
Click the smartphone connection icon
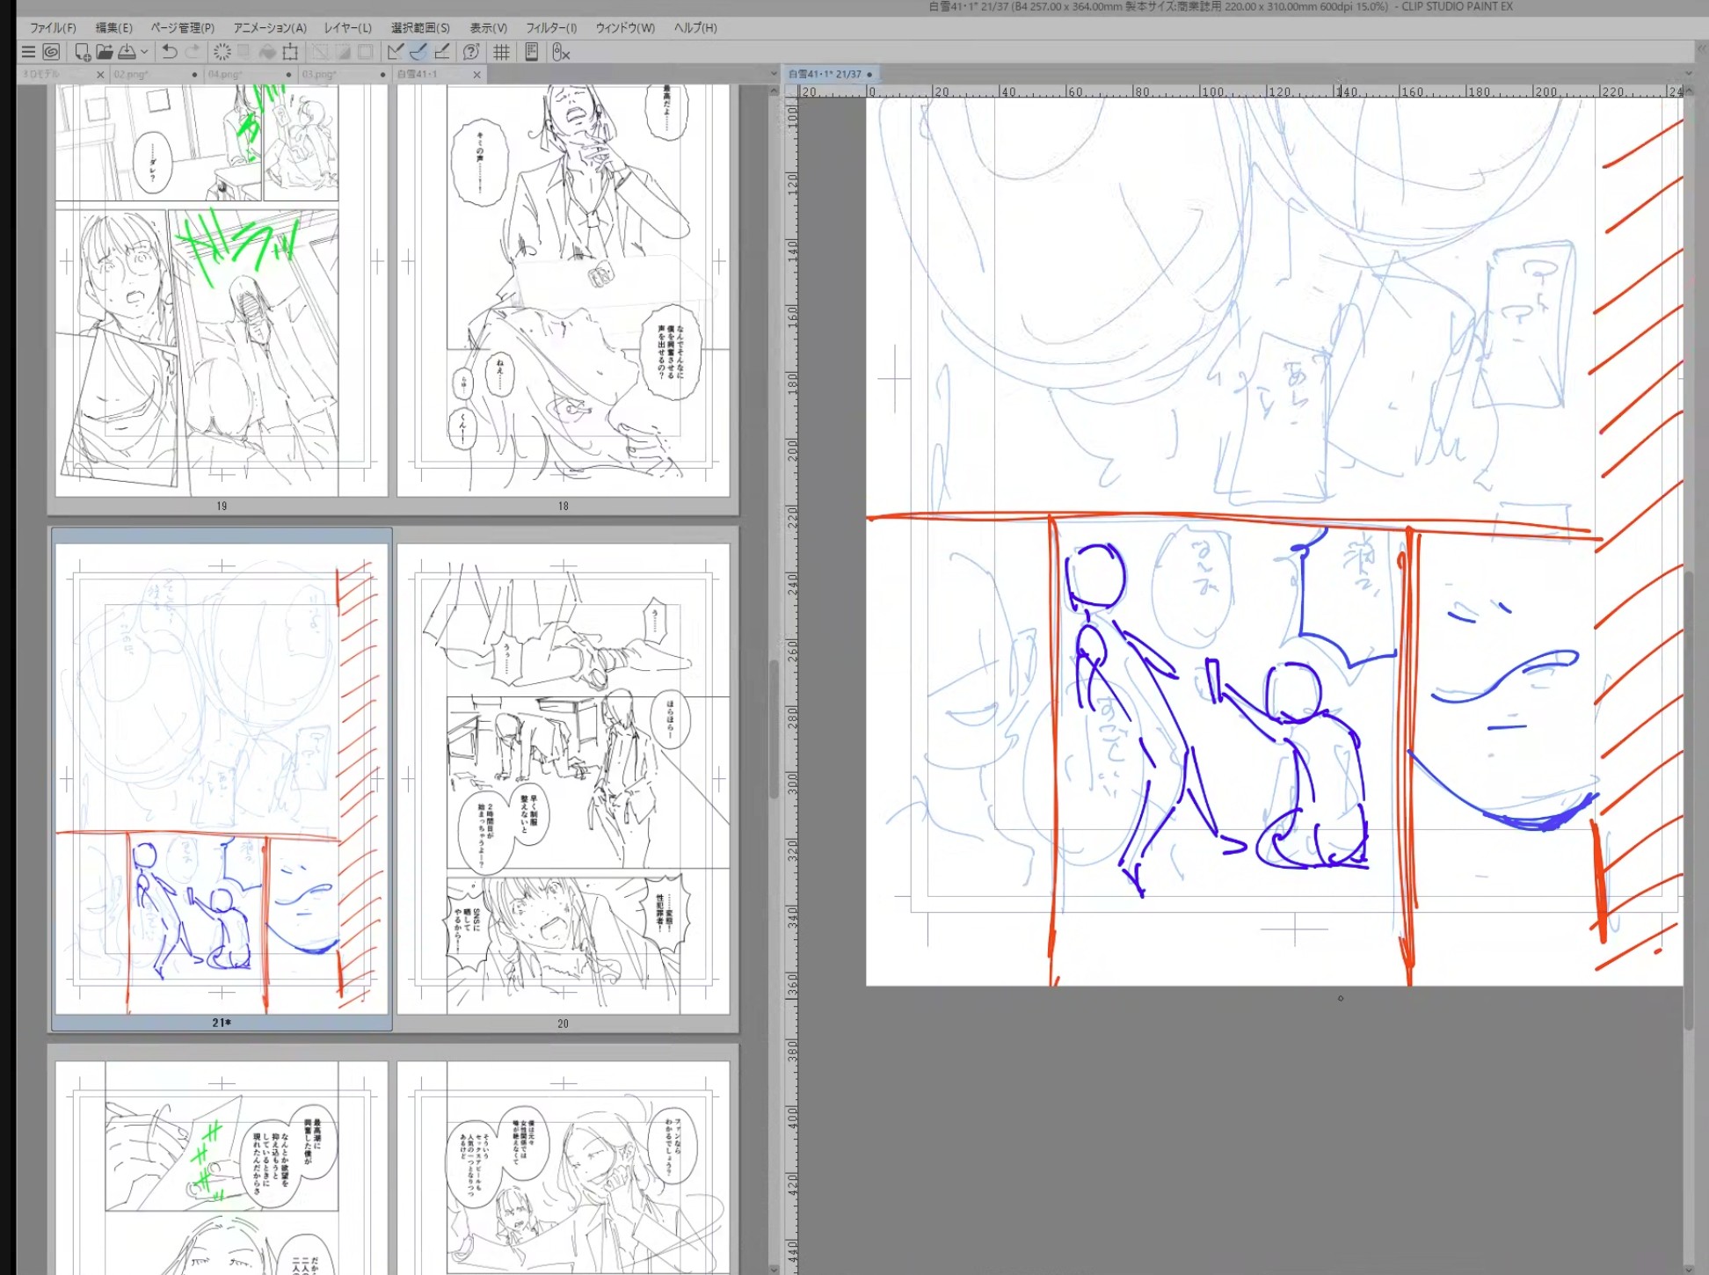(x=531, y=53)
